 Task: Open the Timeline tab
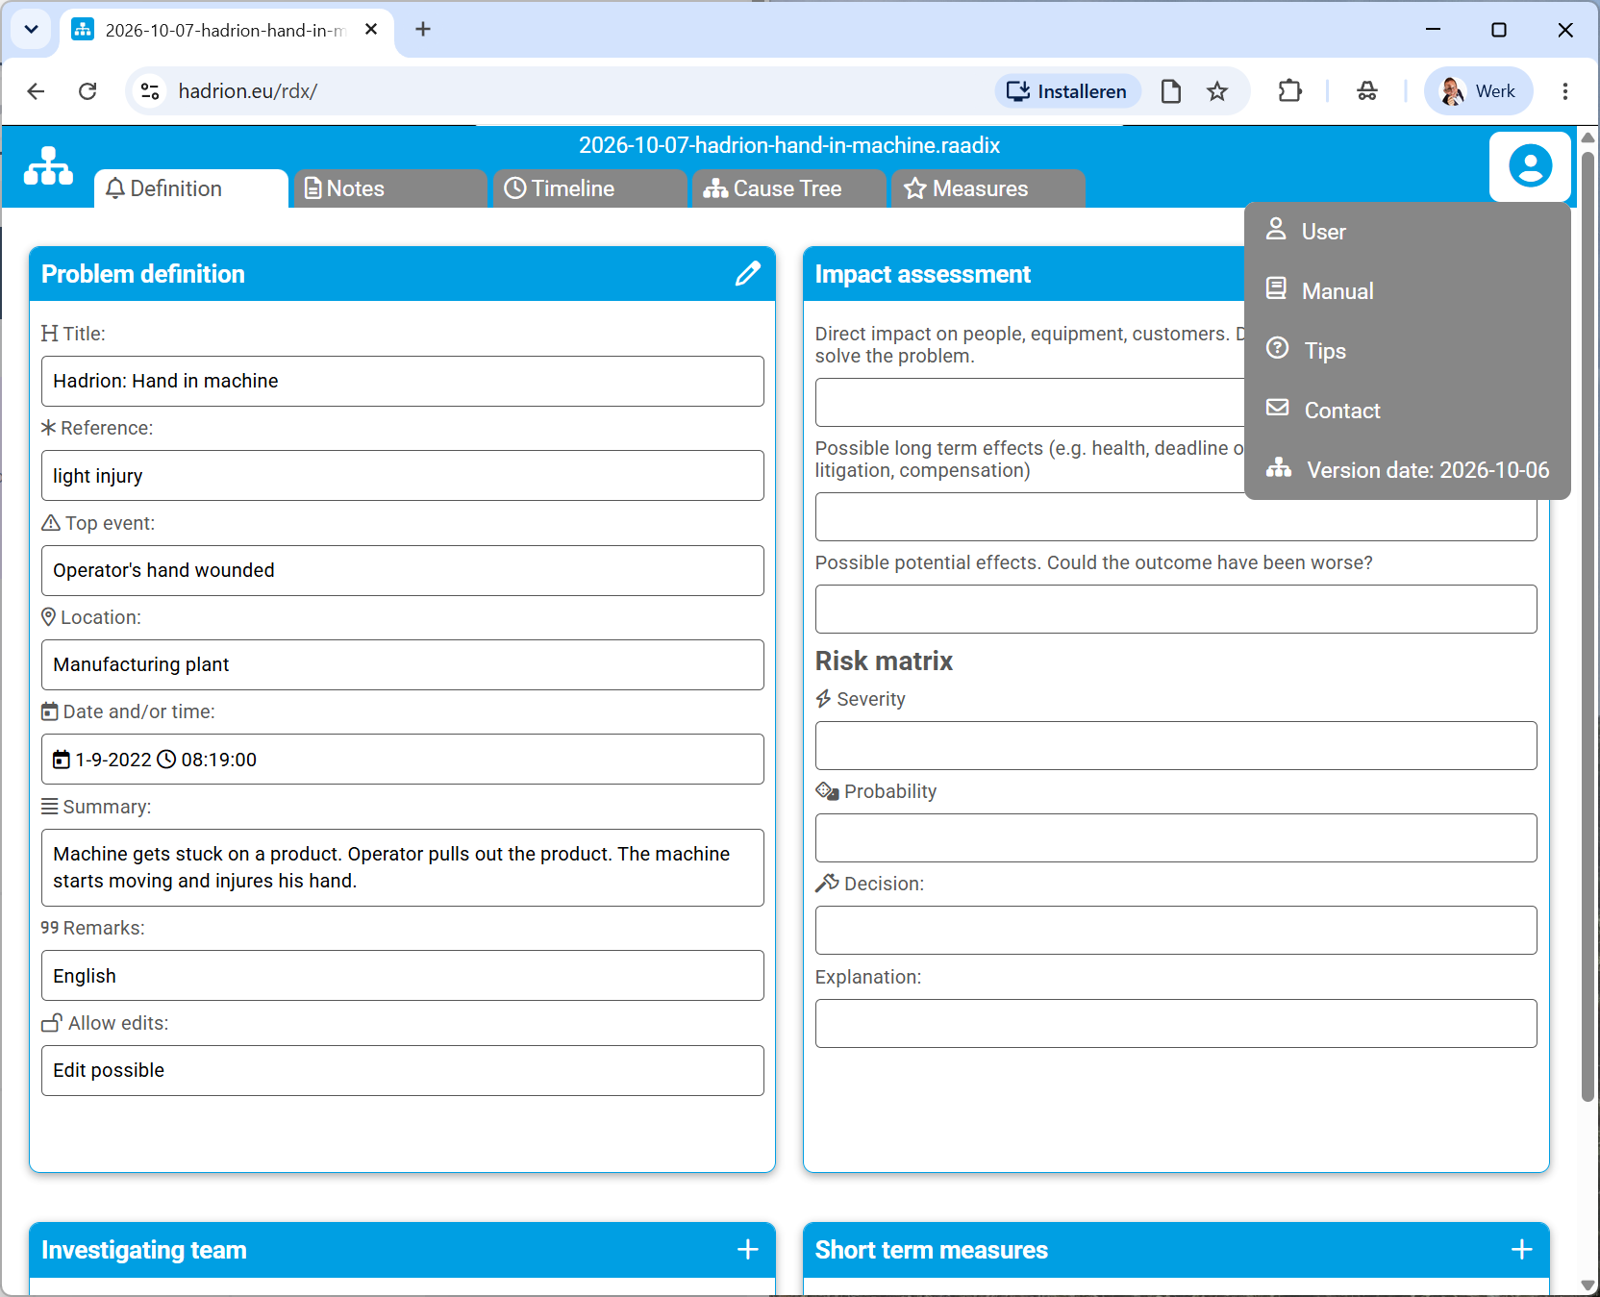[x=590, y=188]
